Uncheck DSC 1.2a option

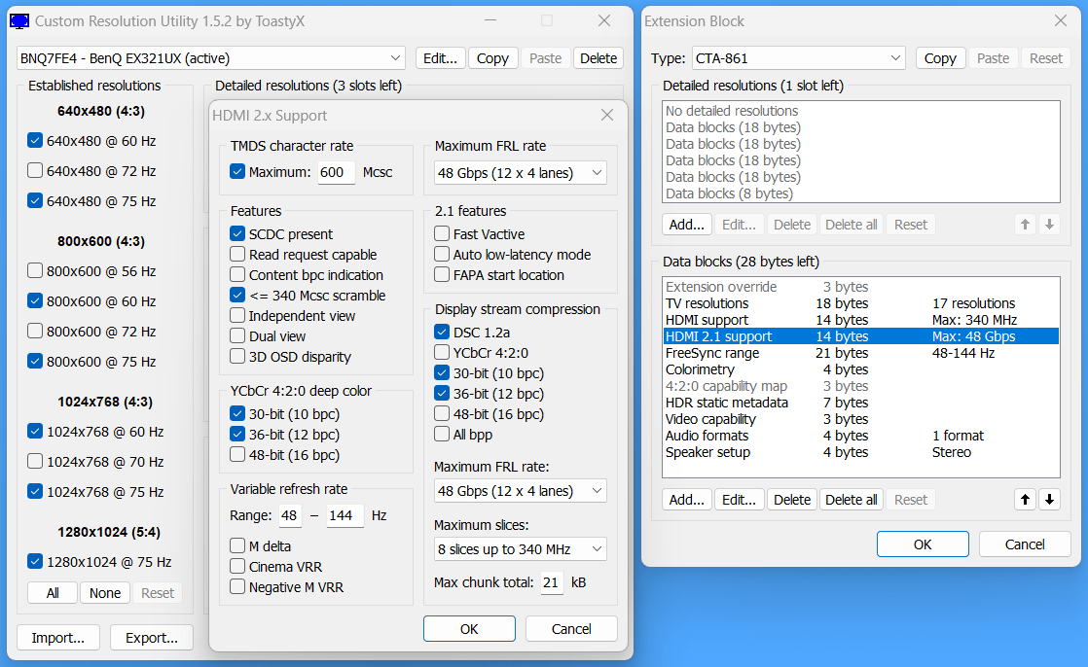click(442, 333)
